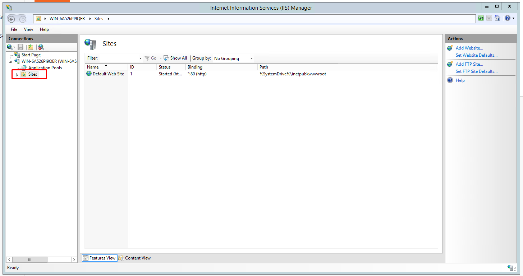
Task: Select Sites node in Connections tree
Action: [x=33, y=75]
